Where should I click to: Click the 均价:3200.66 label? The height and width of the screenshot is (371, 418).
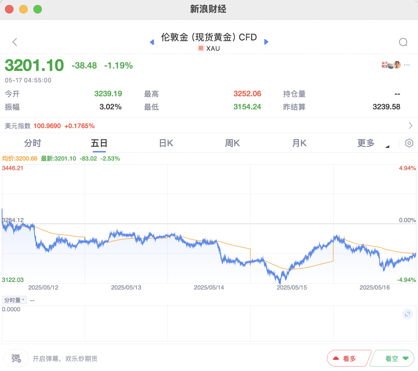pos(20,159)
